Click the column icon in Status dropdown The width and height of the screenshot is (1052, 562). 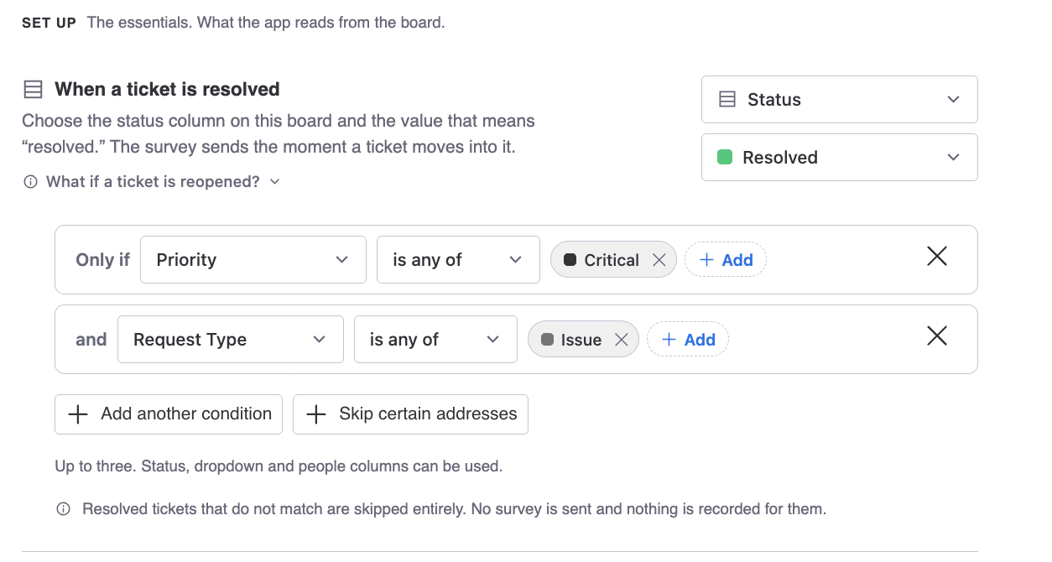[727, 99]
